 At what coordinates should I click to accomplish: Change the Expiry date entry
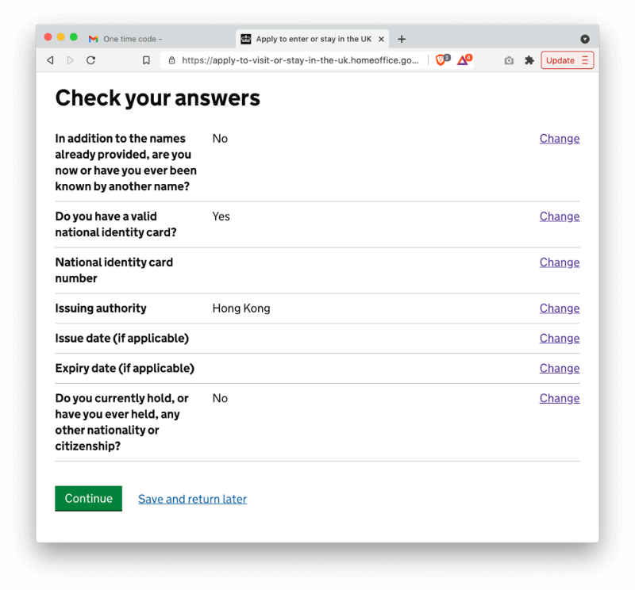(x=560, y=368)
